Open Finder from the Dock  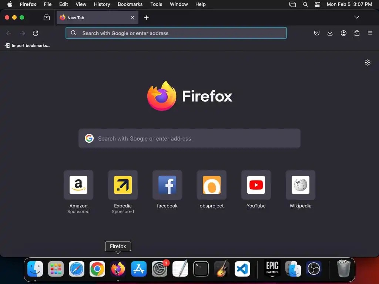pyautogui.click(x=35, y=269)
